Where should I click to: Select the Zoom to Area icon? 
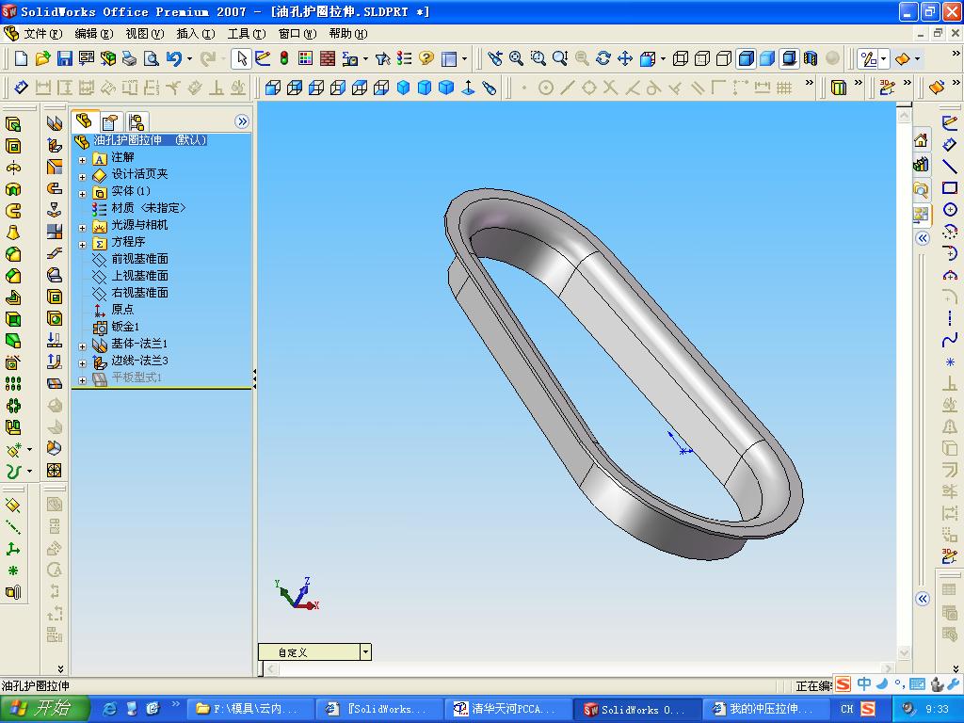[x=538, y=58]
